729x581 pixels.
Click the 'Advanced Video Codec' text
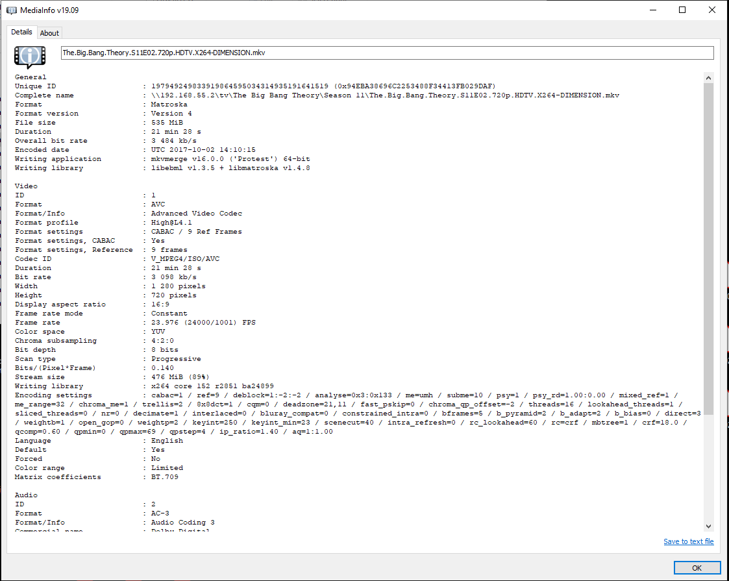tap(197, 214)
